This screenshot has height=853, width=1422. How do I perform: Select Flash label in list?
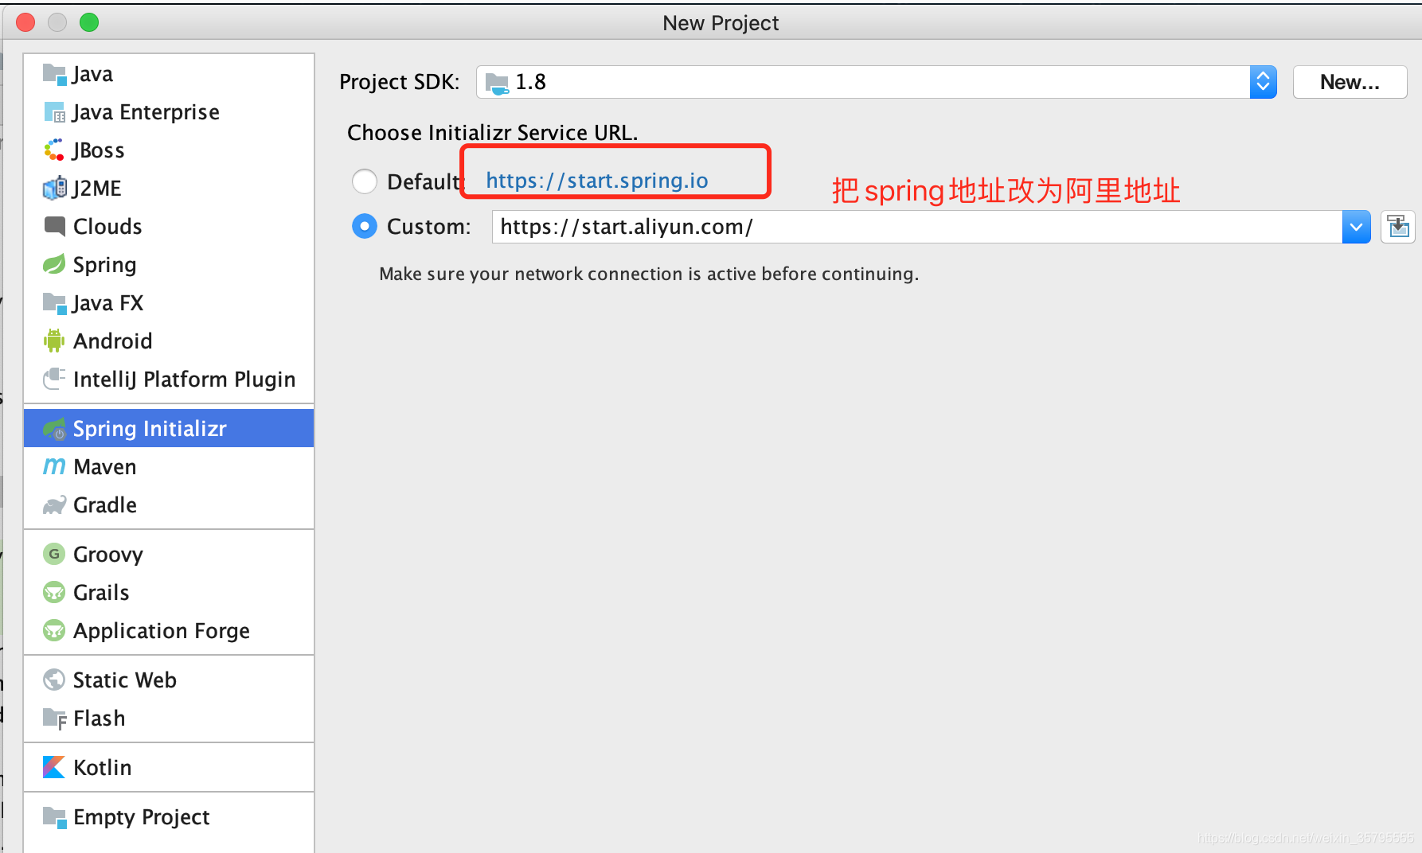99,719
